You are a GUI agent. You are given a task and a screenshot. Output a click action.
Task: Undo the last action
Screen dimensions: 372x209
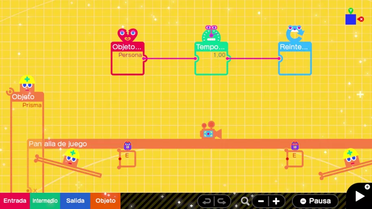tap(206, 201)
